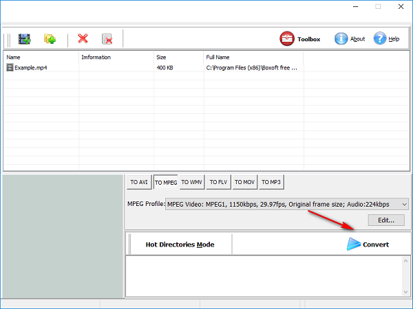Click the Edit... profile button
413x309 pixels.
pyautogui.click(x=386, y=220)
